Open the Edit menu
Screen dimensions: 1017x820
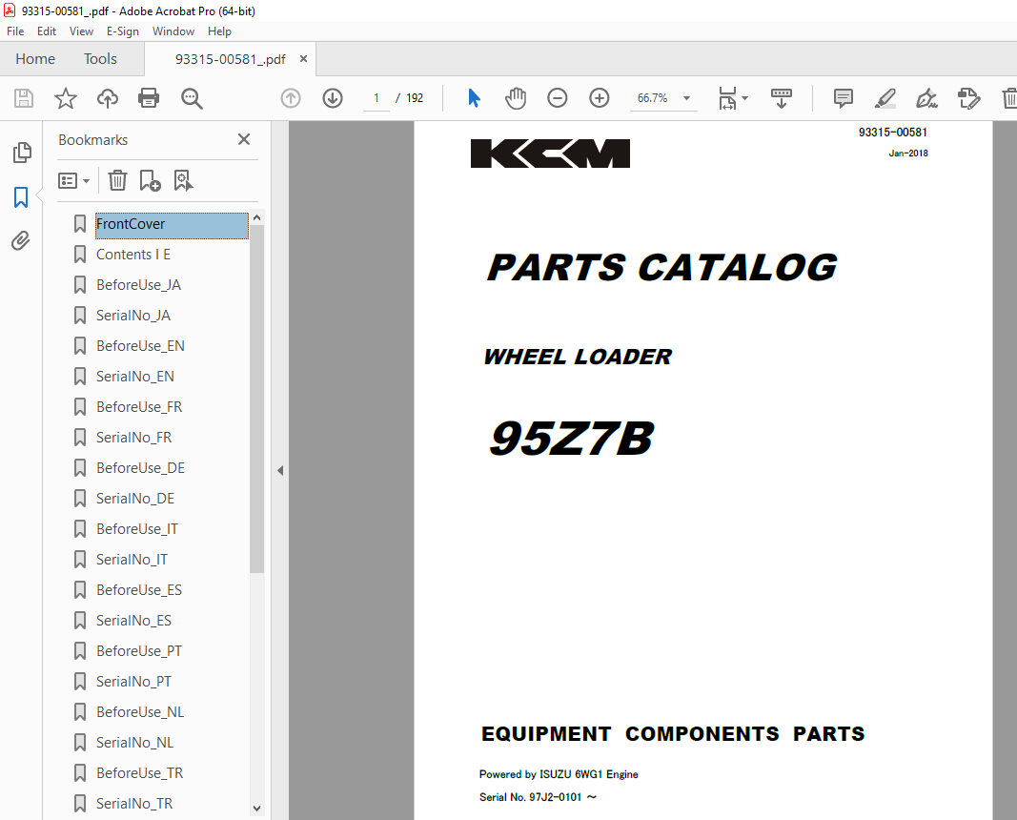click(x=46, y=31)
